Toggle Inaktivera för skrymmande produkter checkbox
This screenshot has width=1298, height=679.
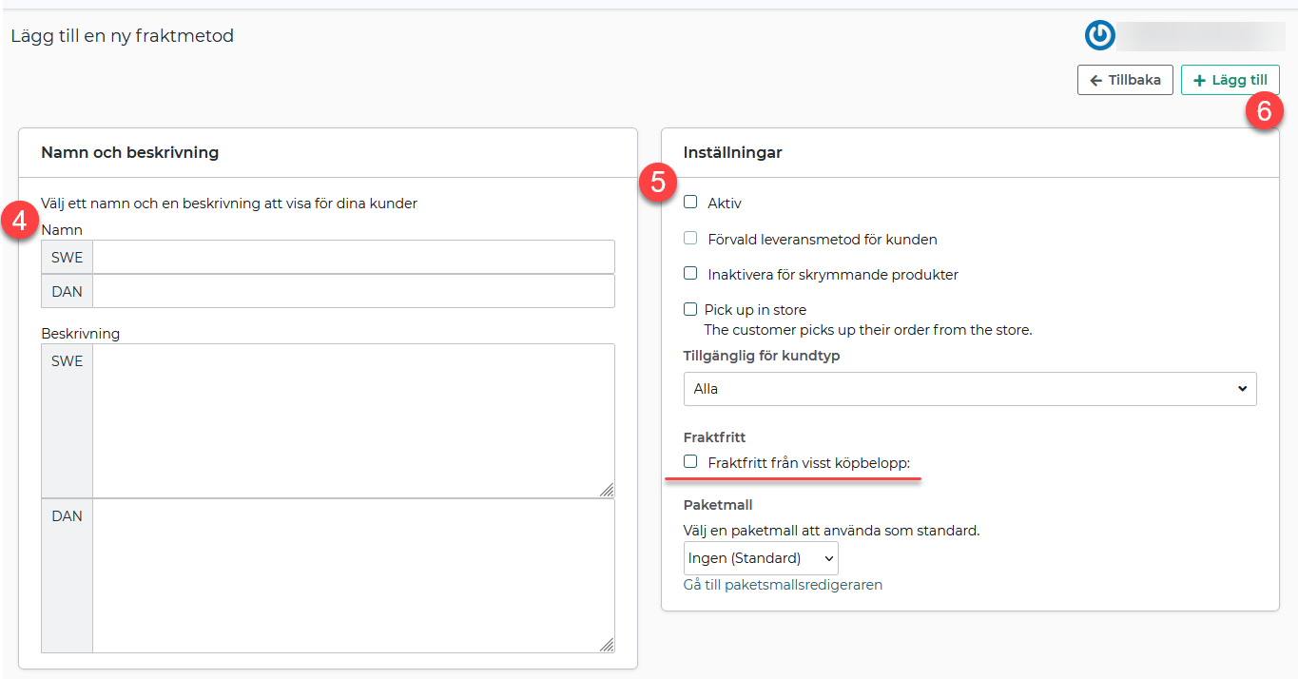[691, 274]
